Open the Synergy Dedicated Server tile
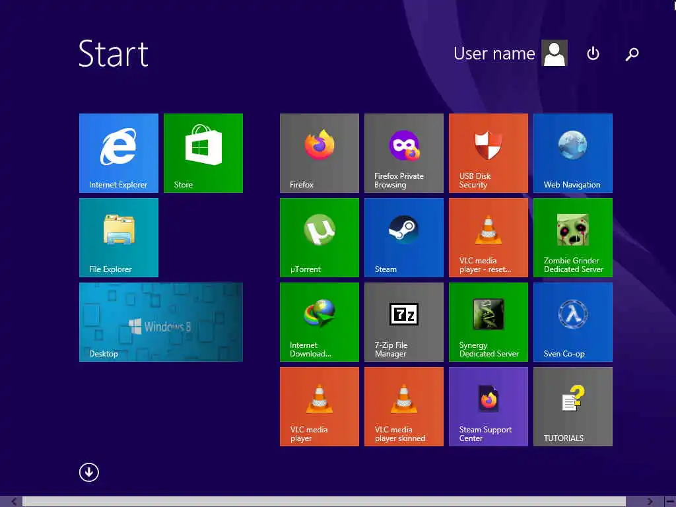Screen dimensions: 676x507 488,322
